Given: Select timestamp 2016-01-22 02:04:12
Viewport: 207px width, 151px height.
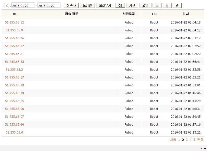Looking at the screenshot, I should coord(186,30).
